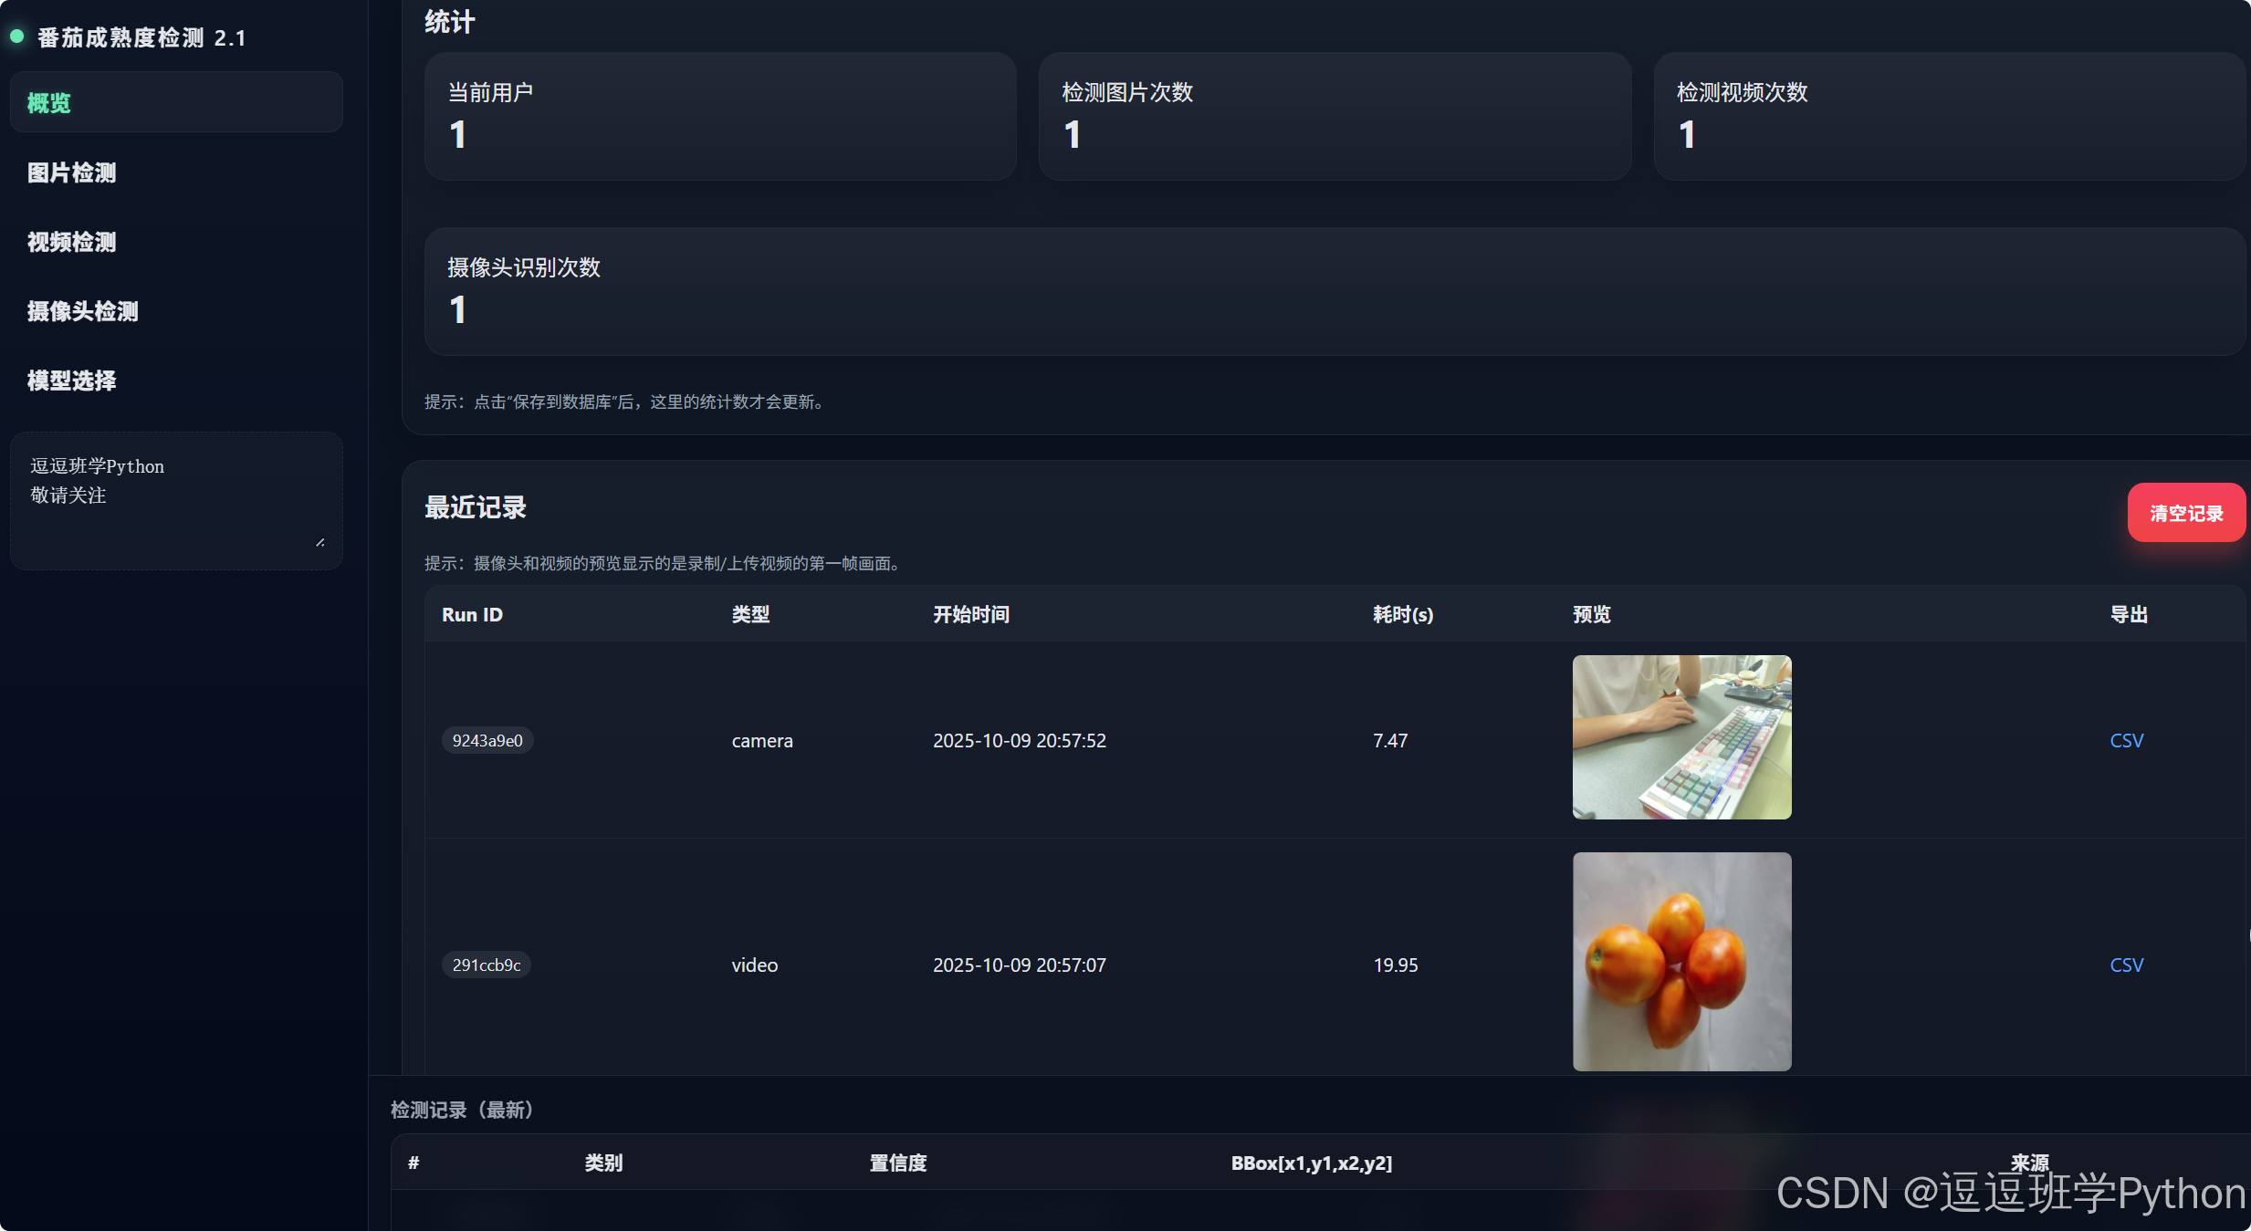Open 摄像头检测 camera detection page

pos(83,311)
